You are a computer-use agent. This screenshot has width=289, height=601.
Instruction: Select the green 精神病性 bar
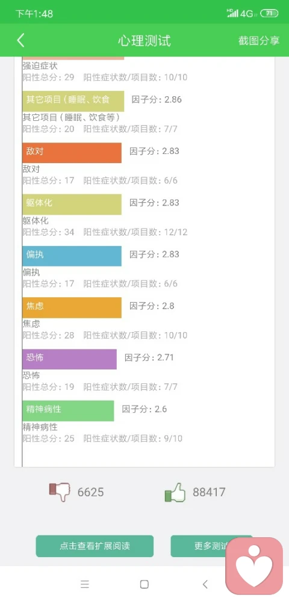pos(68,411)
